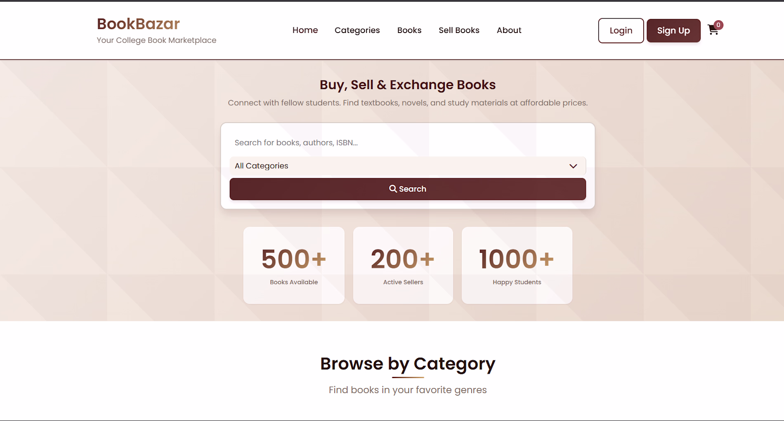Open the shopping cart icon

tap(713, 30)
